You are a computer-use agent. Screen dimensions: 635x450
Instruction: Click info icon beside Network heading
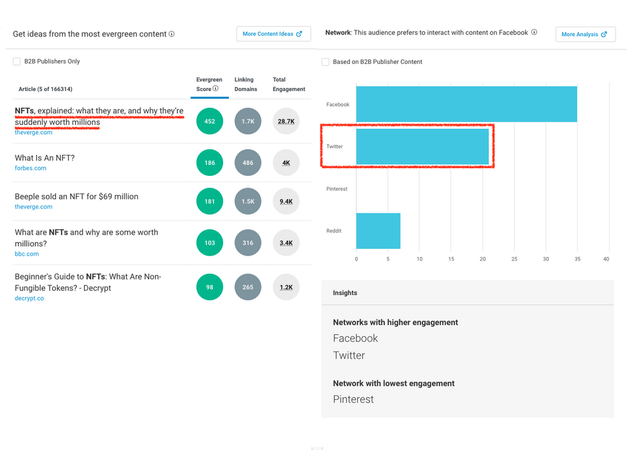click(x=534, y=32)
